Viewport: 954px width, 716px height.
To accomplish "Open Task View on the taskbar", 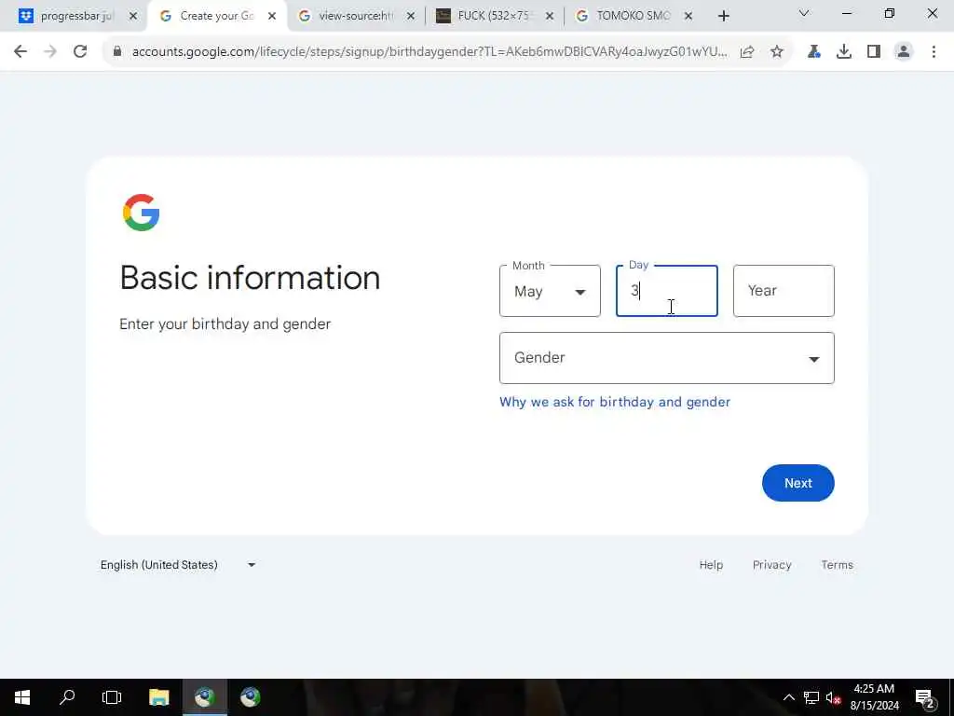I will point(112,697).
